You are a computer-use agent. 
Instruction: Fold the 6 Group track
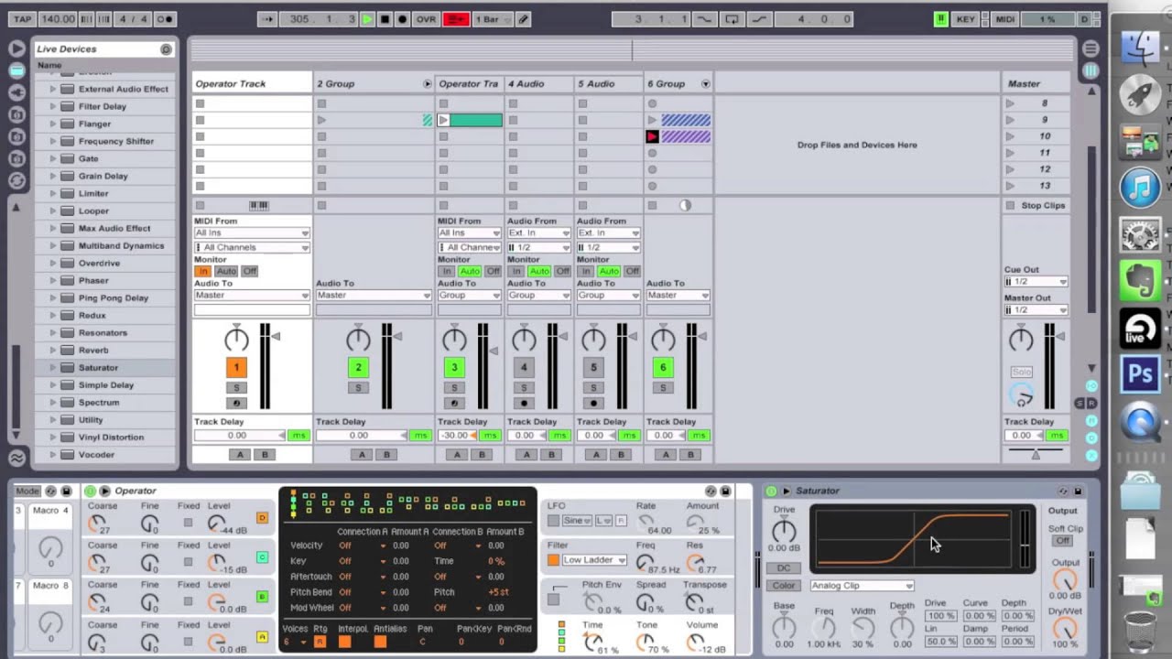tap(705, 84)
